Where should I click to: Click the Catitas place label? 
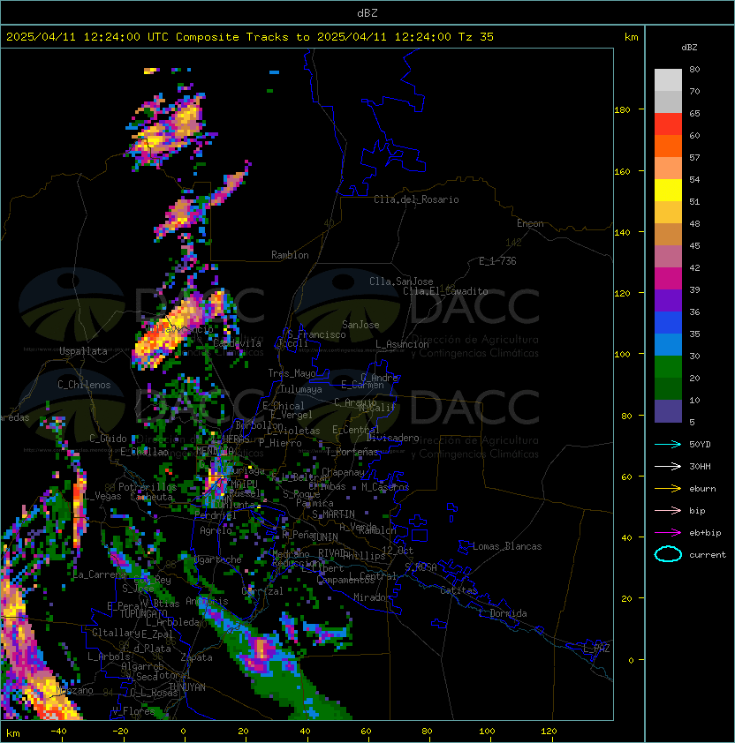tap(458, 590)
